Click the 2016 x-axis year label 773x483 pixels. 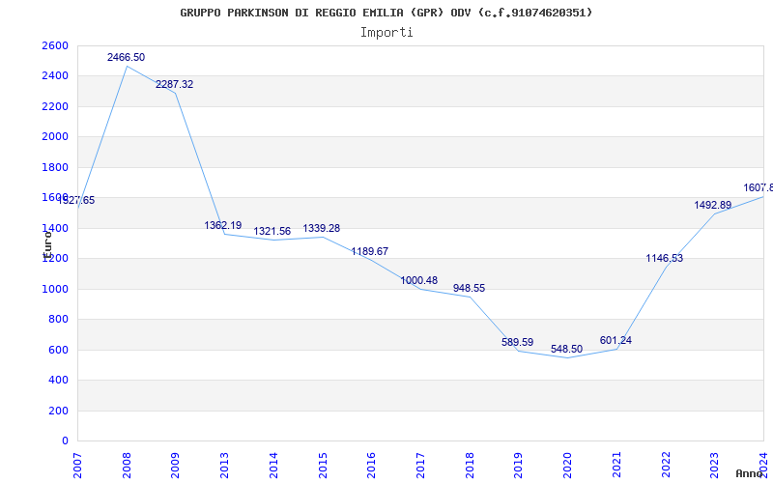point(371,465)
